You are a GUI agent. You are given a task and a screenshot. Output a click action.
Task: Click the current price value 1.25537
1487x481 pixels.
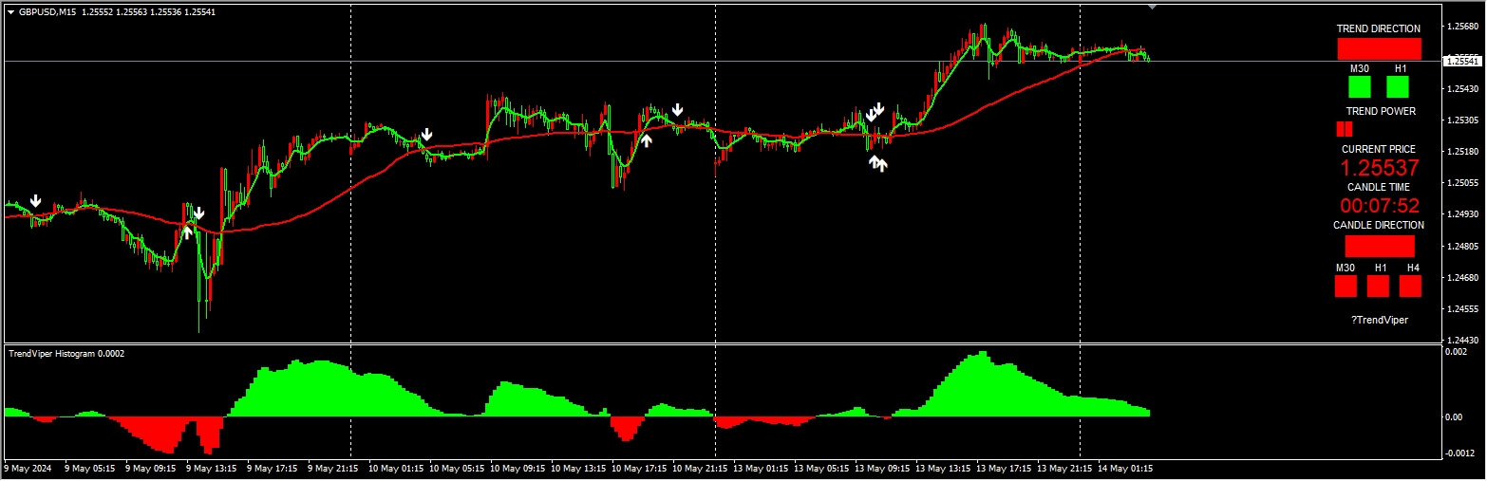coord(1380,168)
